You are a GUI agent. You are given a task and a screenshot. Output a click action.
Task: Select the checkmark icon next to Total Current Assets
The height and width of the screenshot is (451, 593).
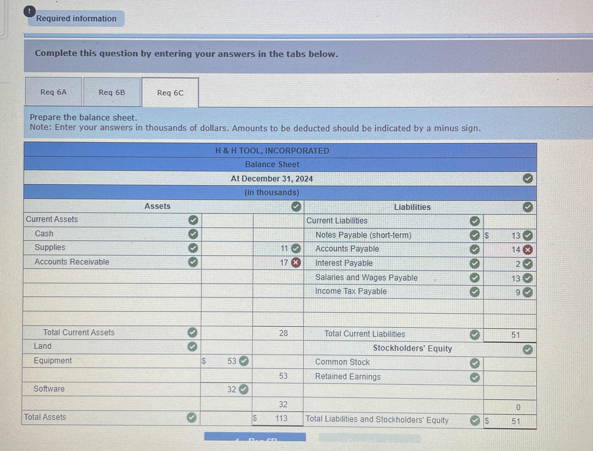coord(192,333)
